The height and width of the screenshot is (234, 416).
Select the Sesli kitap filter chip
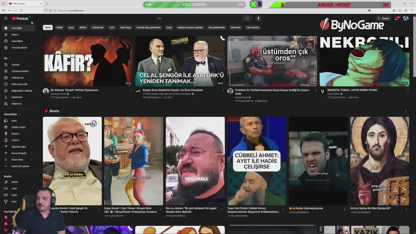(125, 28)
